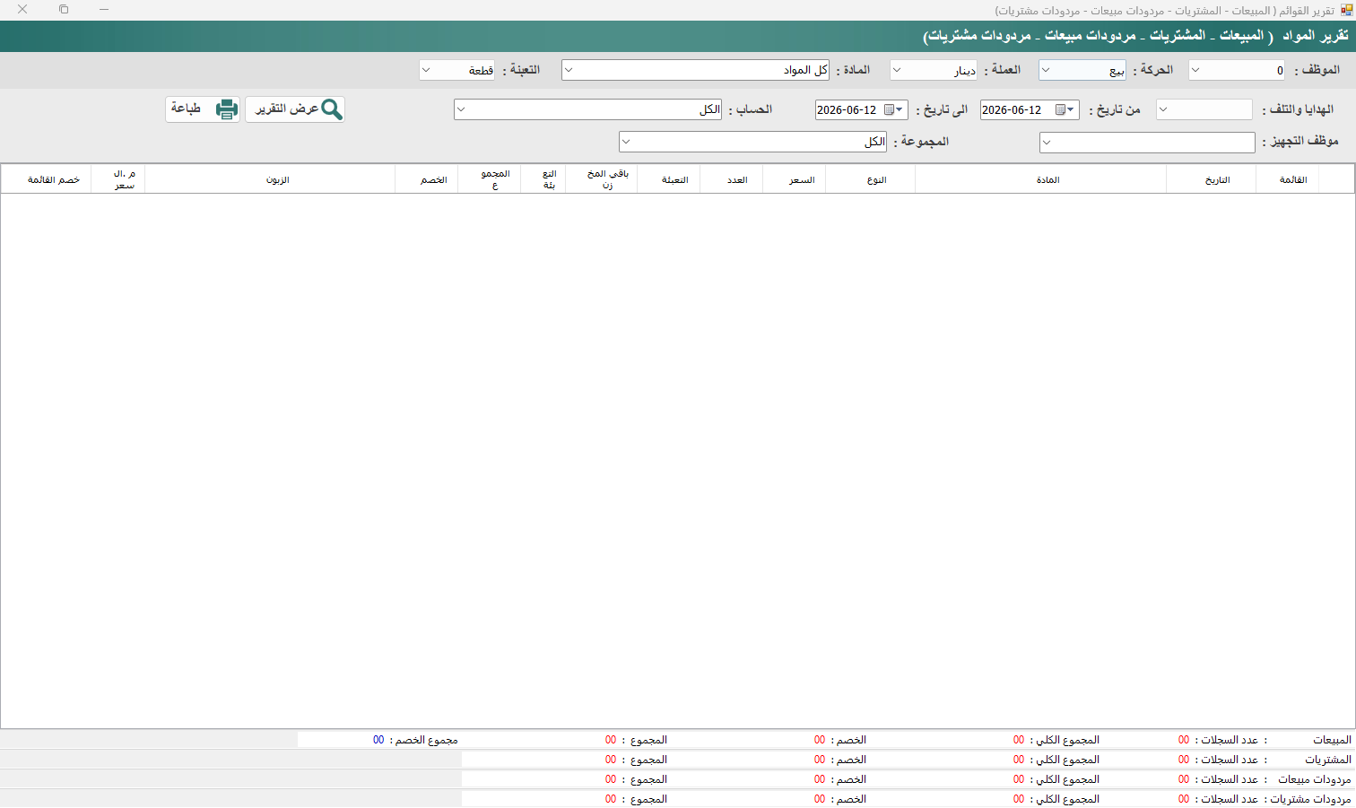The image size is (1356, 808).
Task: Click the الى تاريخ date field
Action: click(x=861, y=110)
